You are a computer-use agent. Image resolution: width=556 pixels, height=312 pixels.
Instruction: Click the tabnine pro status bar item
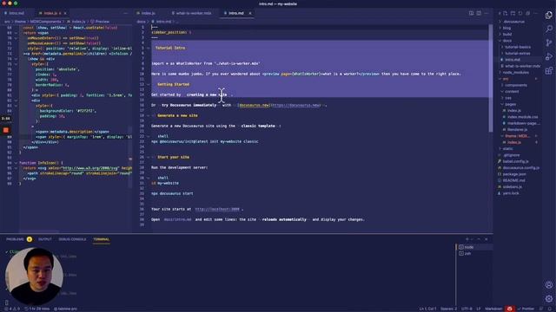(66, 309)
